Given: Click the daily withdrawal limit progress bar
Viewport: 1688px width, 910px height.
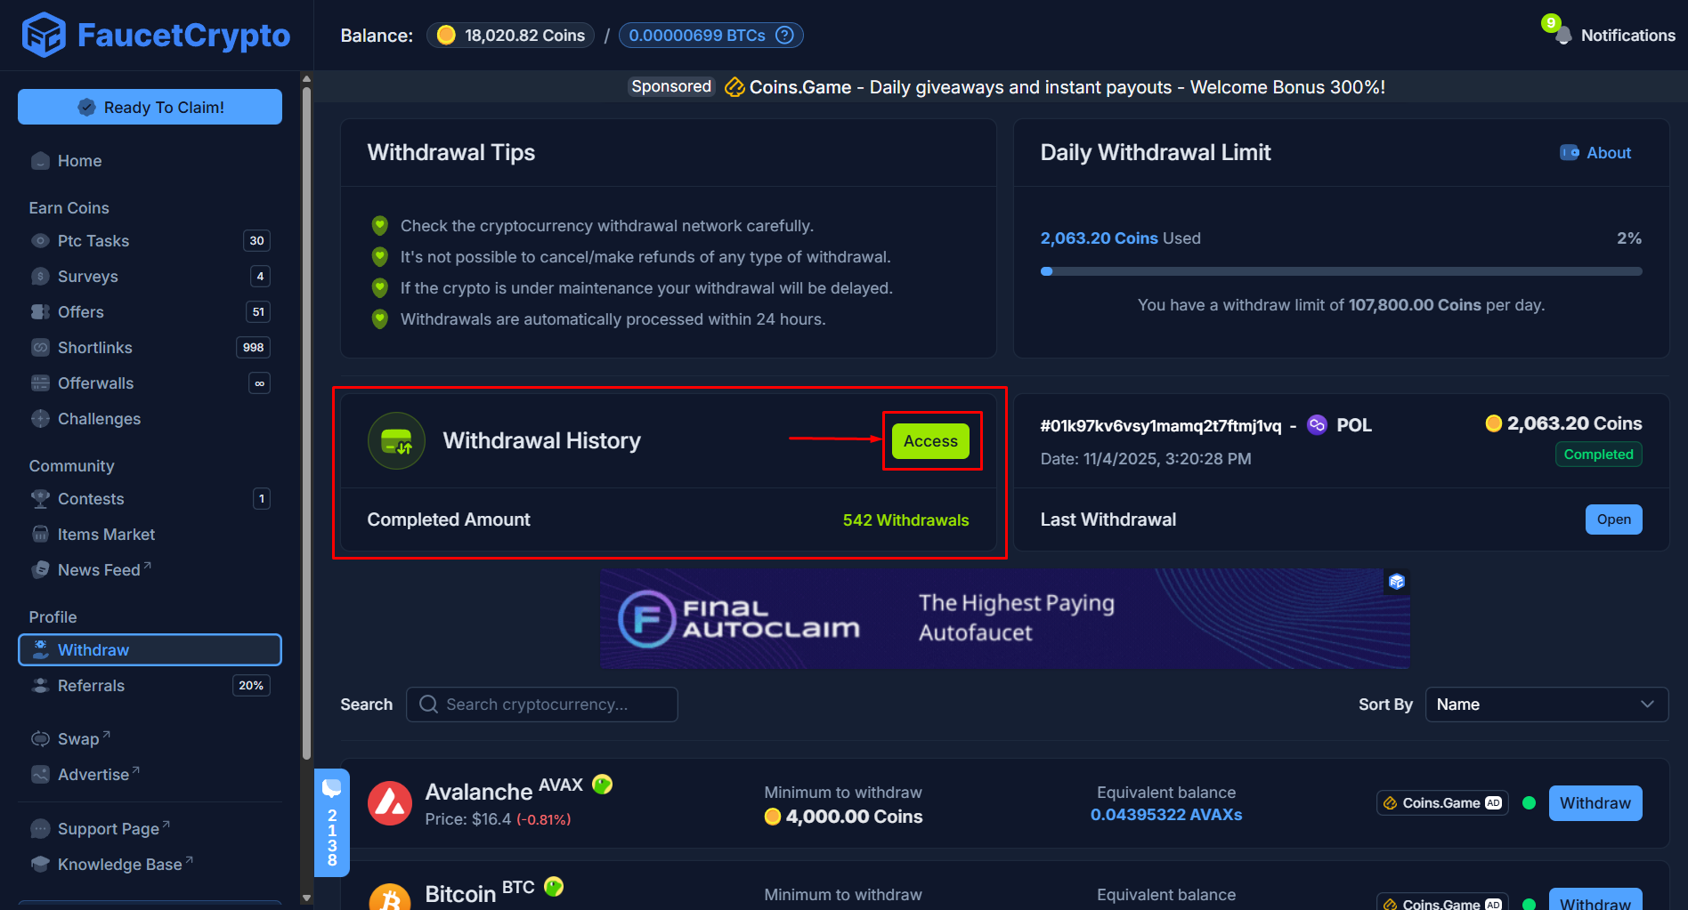Looking at the screenshot, I should (x=1342, y=271).
